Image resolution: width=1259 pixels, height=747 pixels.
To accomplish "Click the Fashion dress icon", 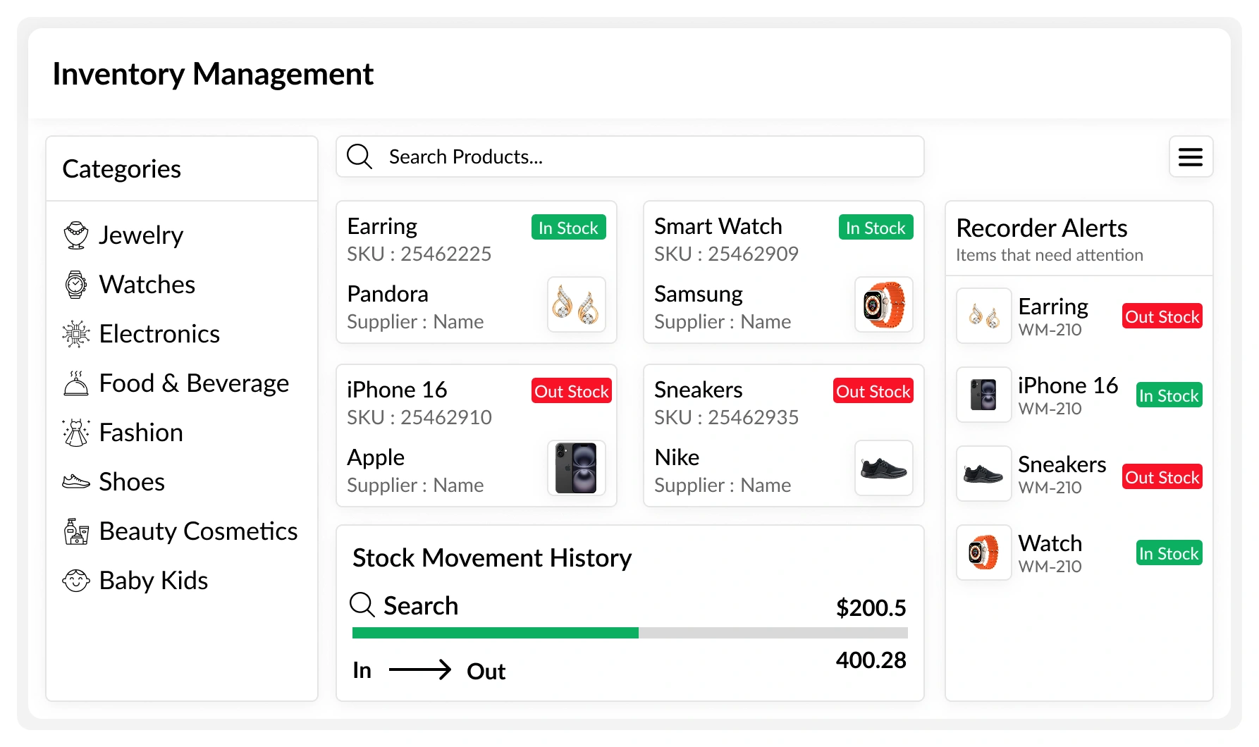I will pos(75,433).
